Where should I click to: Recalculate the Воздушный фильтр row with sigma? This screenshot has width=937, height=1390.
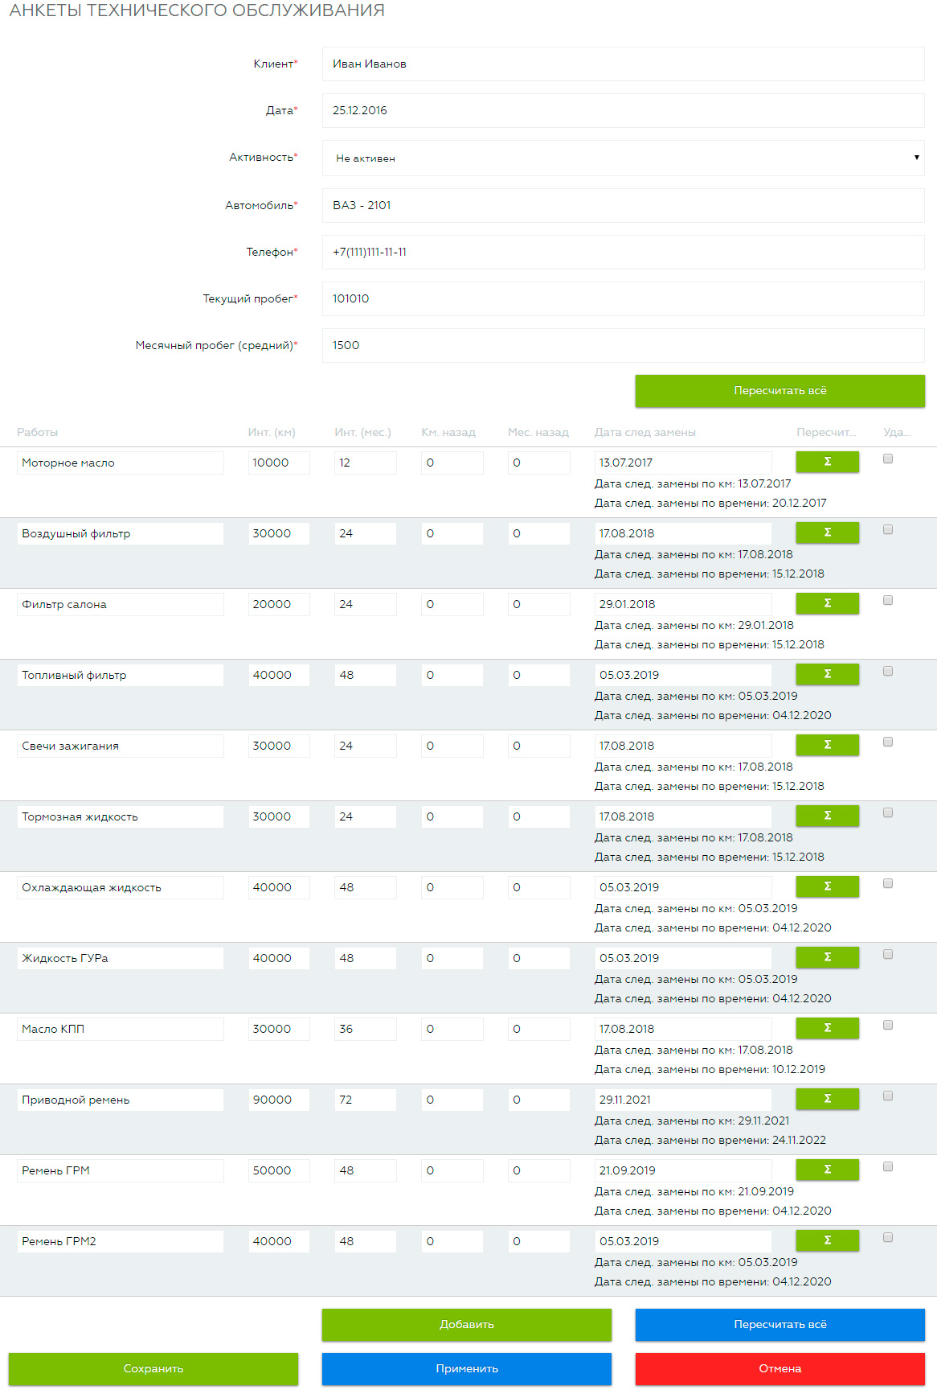click(827, 533)
